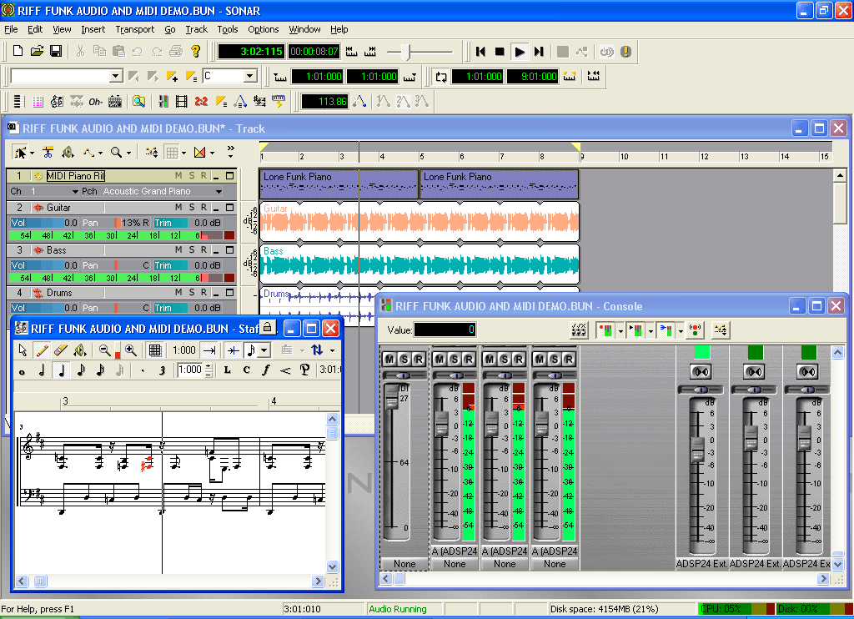Click the Console Value input field
Image resolution: width=854 pixels, height=619 pixels.
point(445,330)
